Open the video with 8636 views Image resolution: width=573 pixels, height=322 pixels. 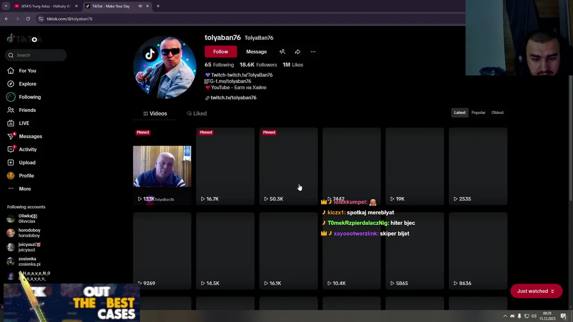coord(478,251)
